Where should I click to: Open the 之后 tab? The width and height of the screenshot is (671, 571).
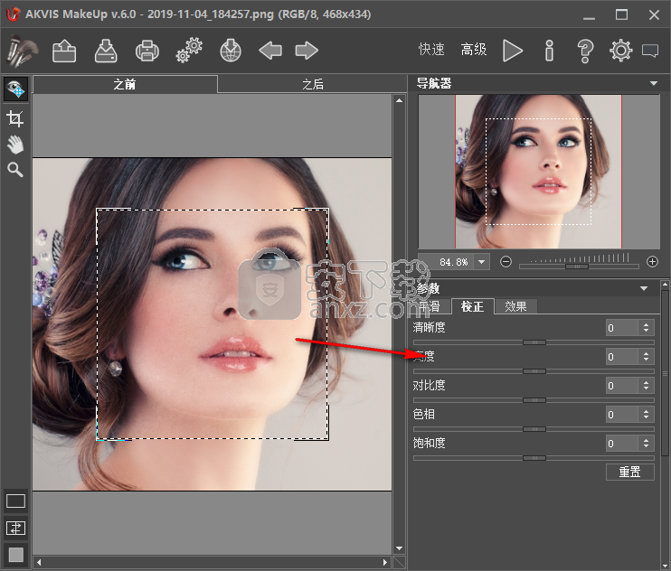(313, 84)
